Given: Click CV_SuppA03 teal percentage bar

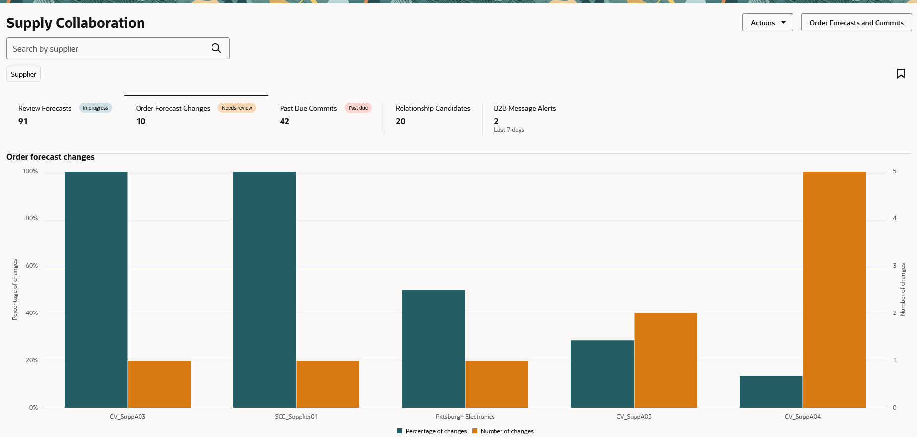Looking at the screenshot, I should pyautogui.click(x=96, y=290).
